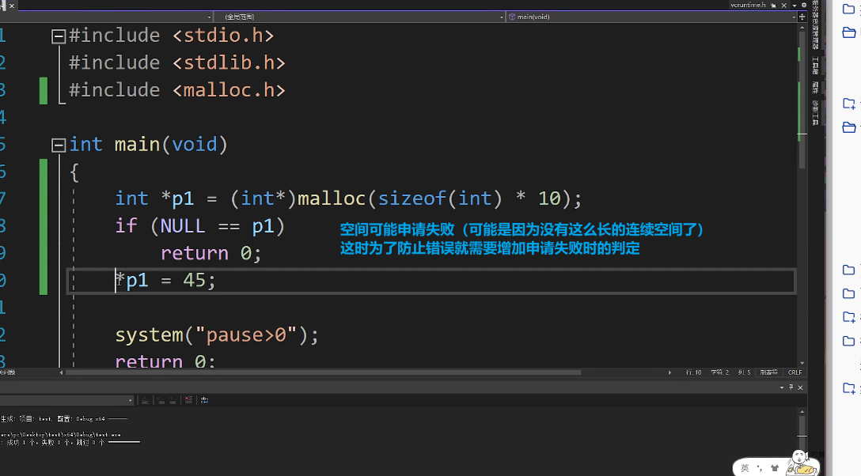Click the 制表符 tabs indicator

768,372
